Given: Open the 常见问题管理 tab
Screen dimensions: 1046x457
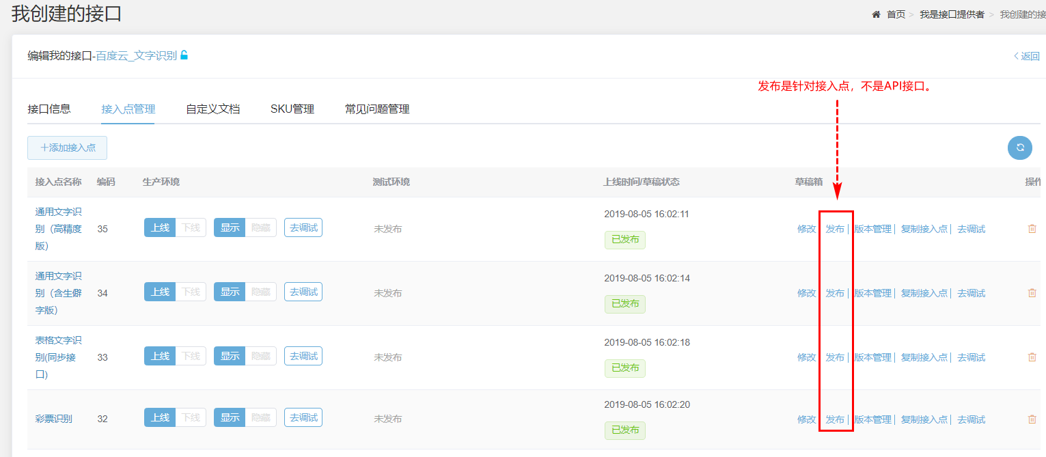Looking at the screenshot, I should pyautogui.click(x=377, y=109).
